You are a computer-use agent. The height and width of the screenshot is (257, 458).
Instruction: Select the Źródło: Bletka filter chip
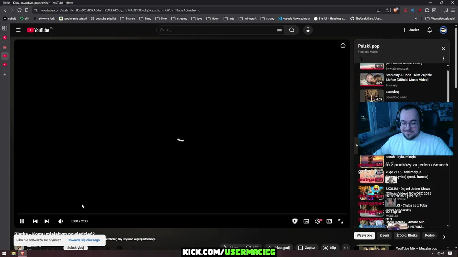coord(407,236)
